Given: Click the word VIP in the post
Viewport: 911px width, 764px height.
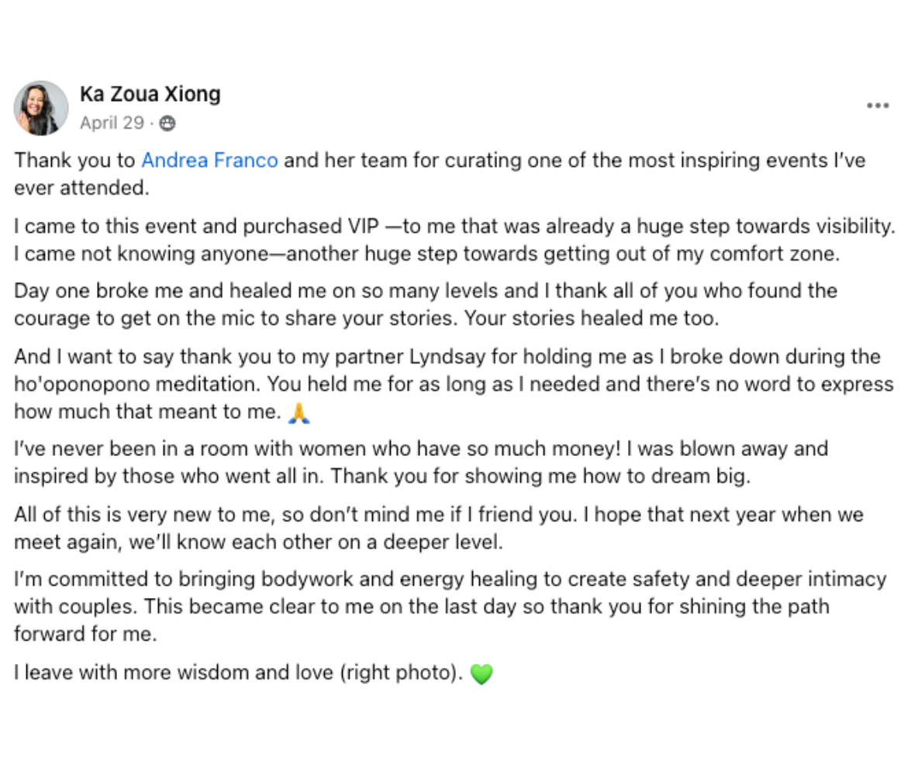Looking at the screenshot, I should 363,226.
